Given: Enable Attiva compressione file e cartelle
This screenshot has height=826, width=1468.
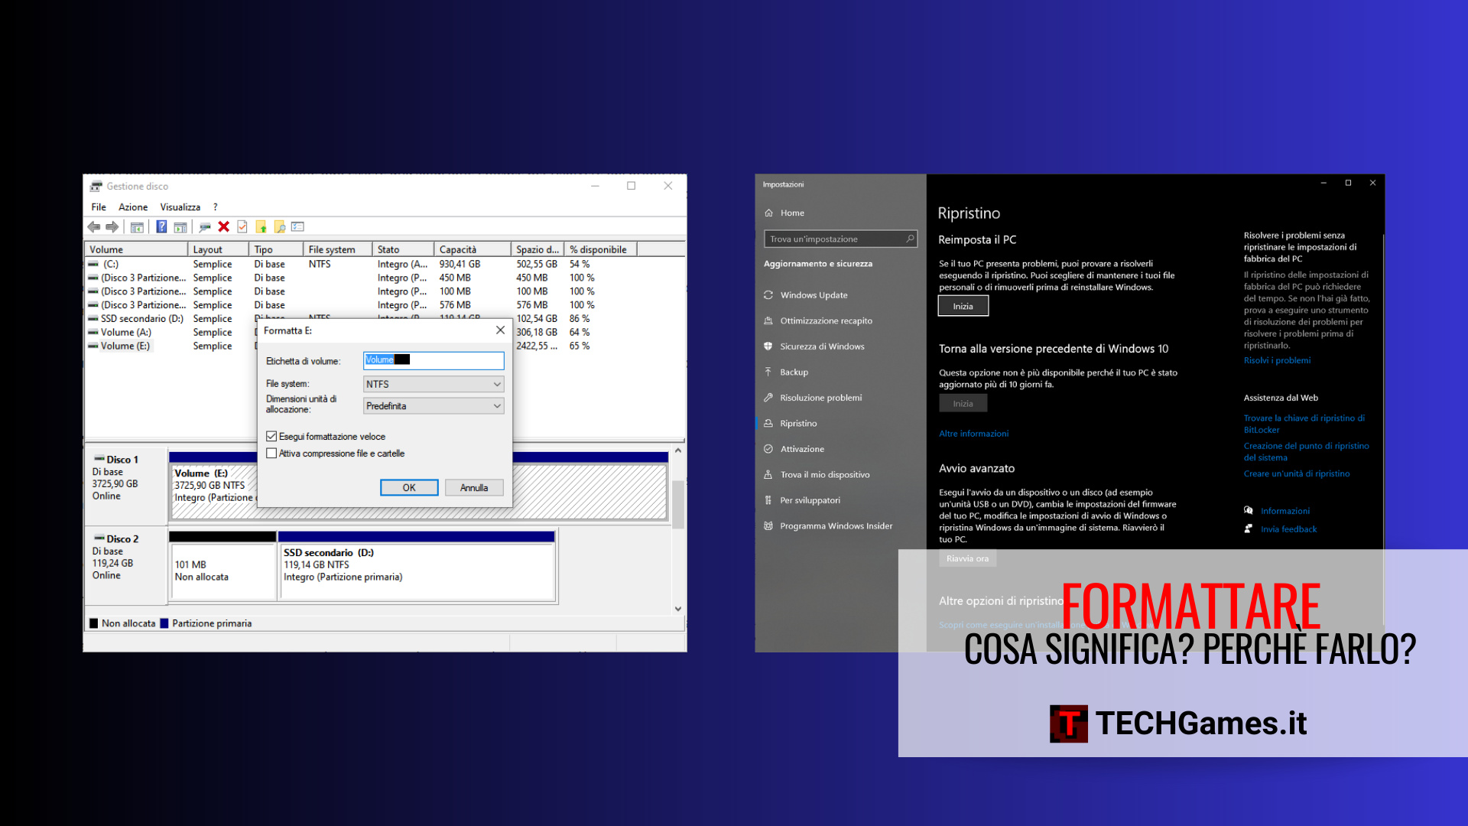Looking at the screenshot, I should click(x=271, y=454).
